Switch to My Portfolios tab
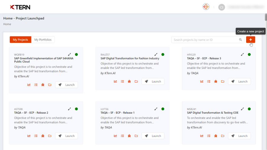 click(43, 40)
